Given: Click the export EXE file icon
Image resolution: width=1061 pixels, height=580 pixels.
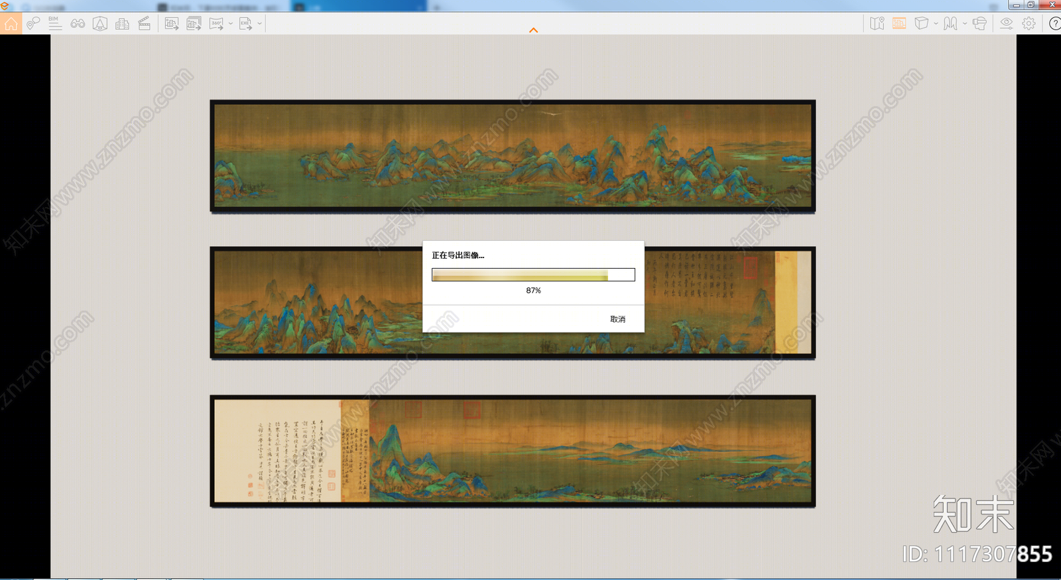Looking at the screenshot, I should tap(245, 24).
